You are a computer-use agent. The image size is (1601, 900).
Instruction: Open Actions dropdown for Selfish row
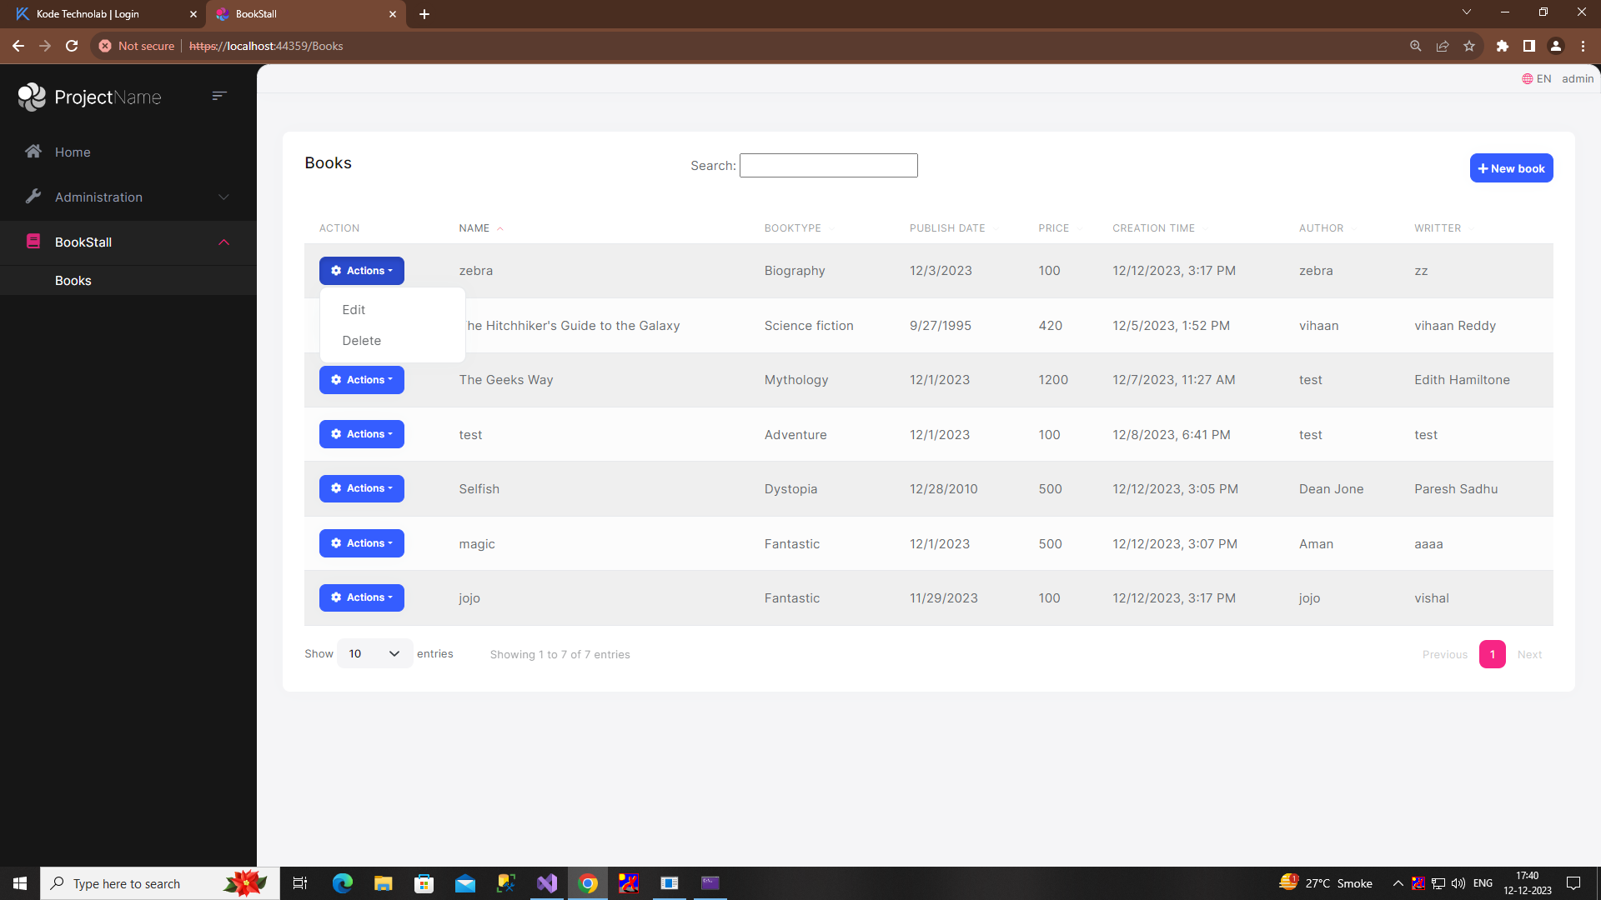click(x=362, y=488)
